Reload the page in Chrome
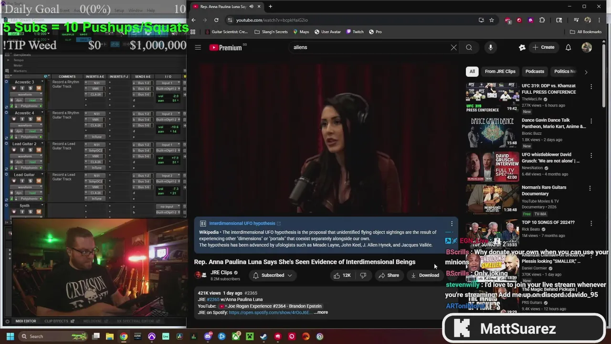 pyautogui.click(x=216, y=20)
